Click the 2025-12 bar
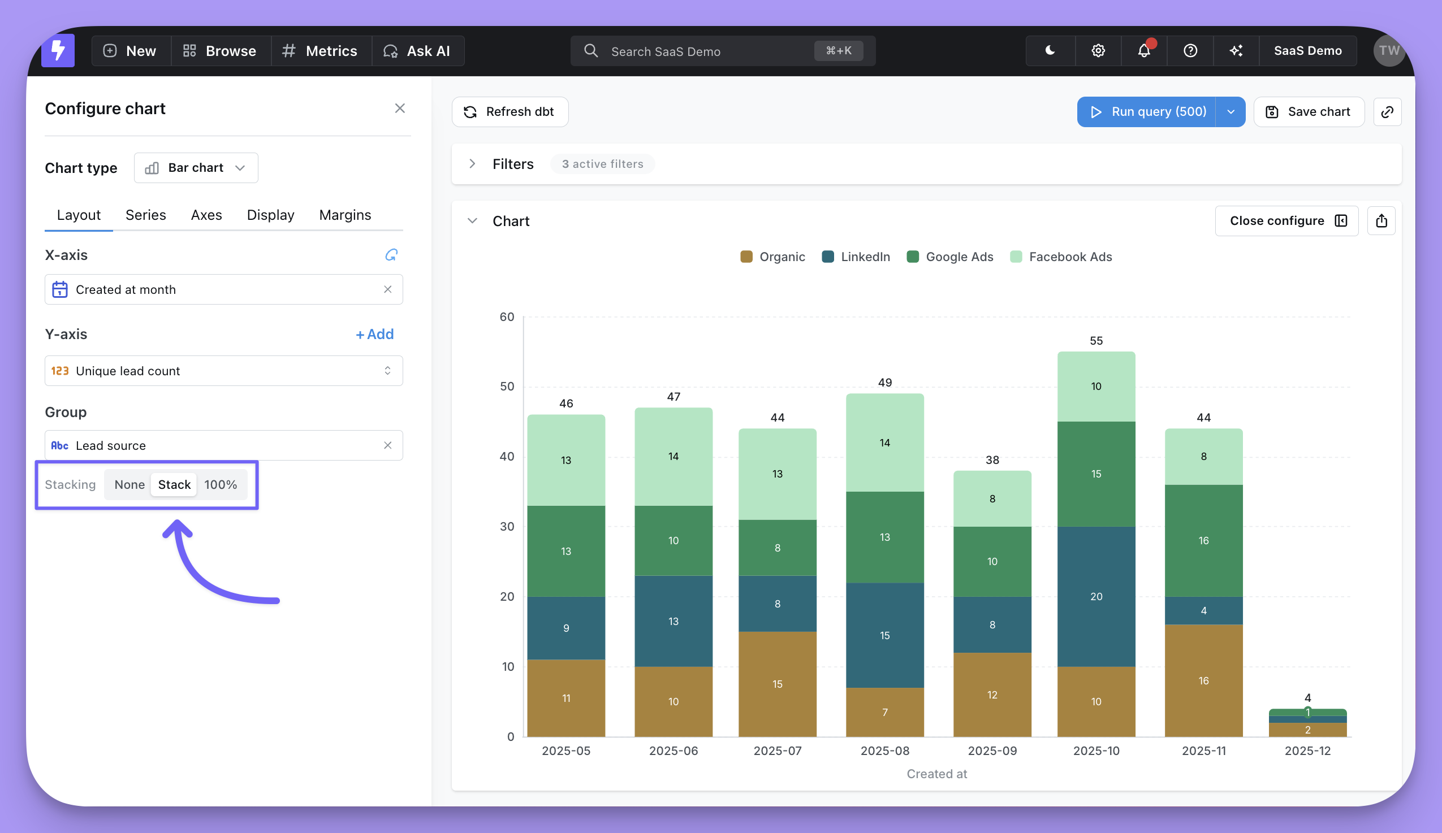Viewport: 1442px width, 833px height. 1307,723
